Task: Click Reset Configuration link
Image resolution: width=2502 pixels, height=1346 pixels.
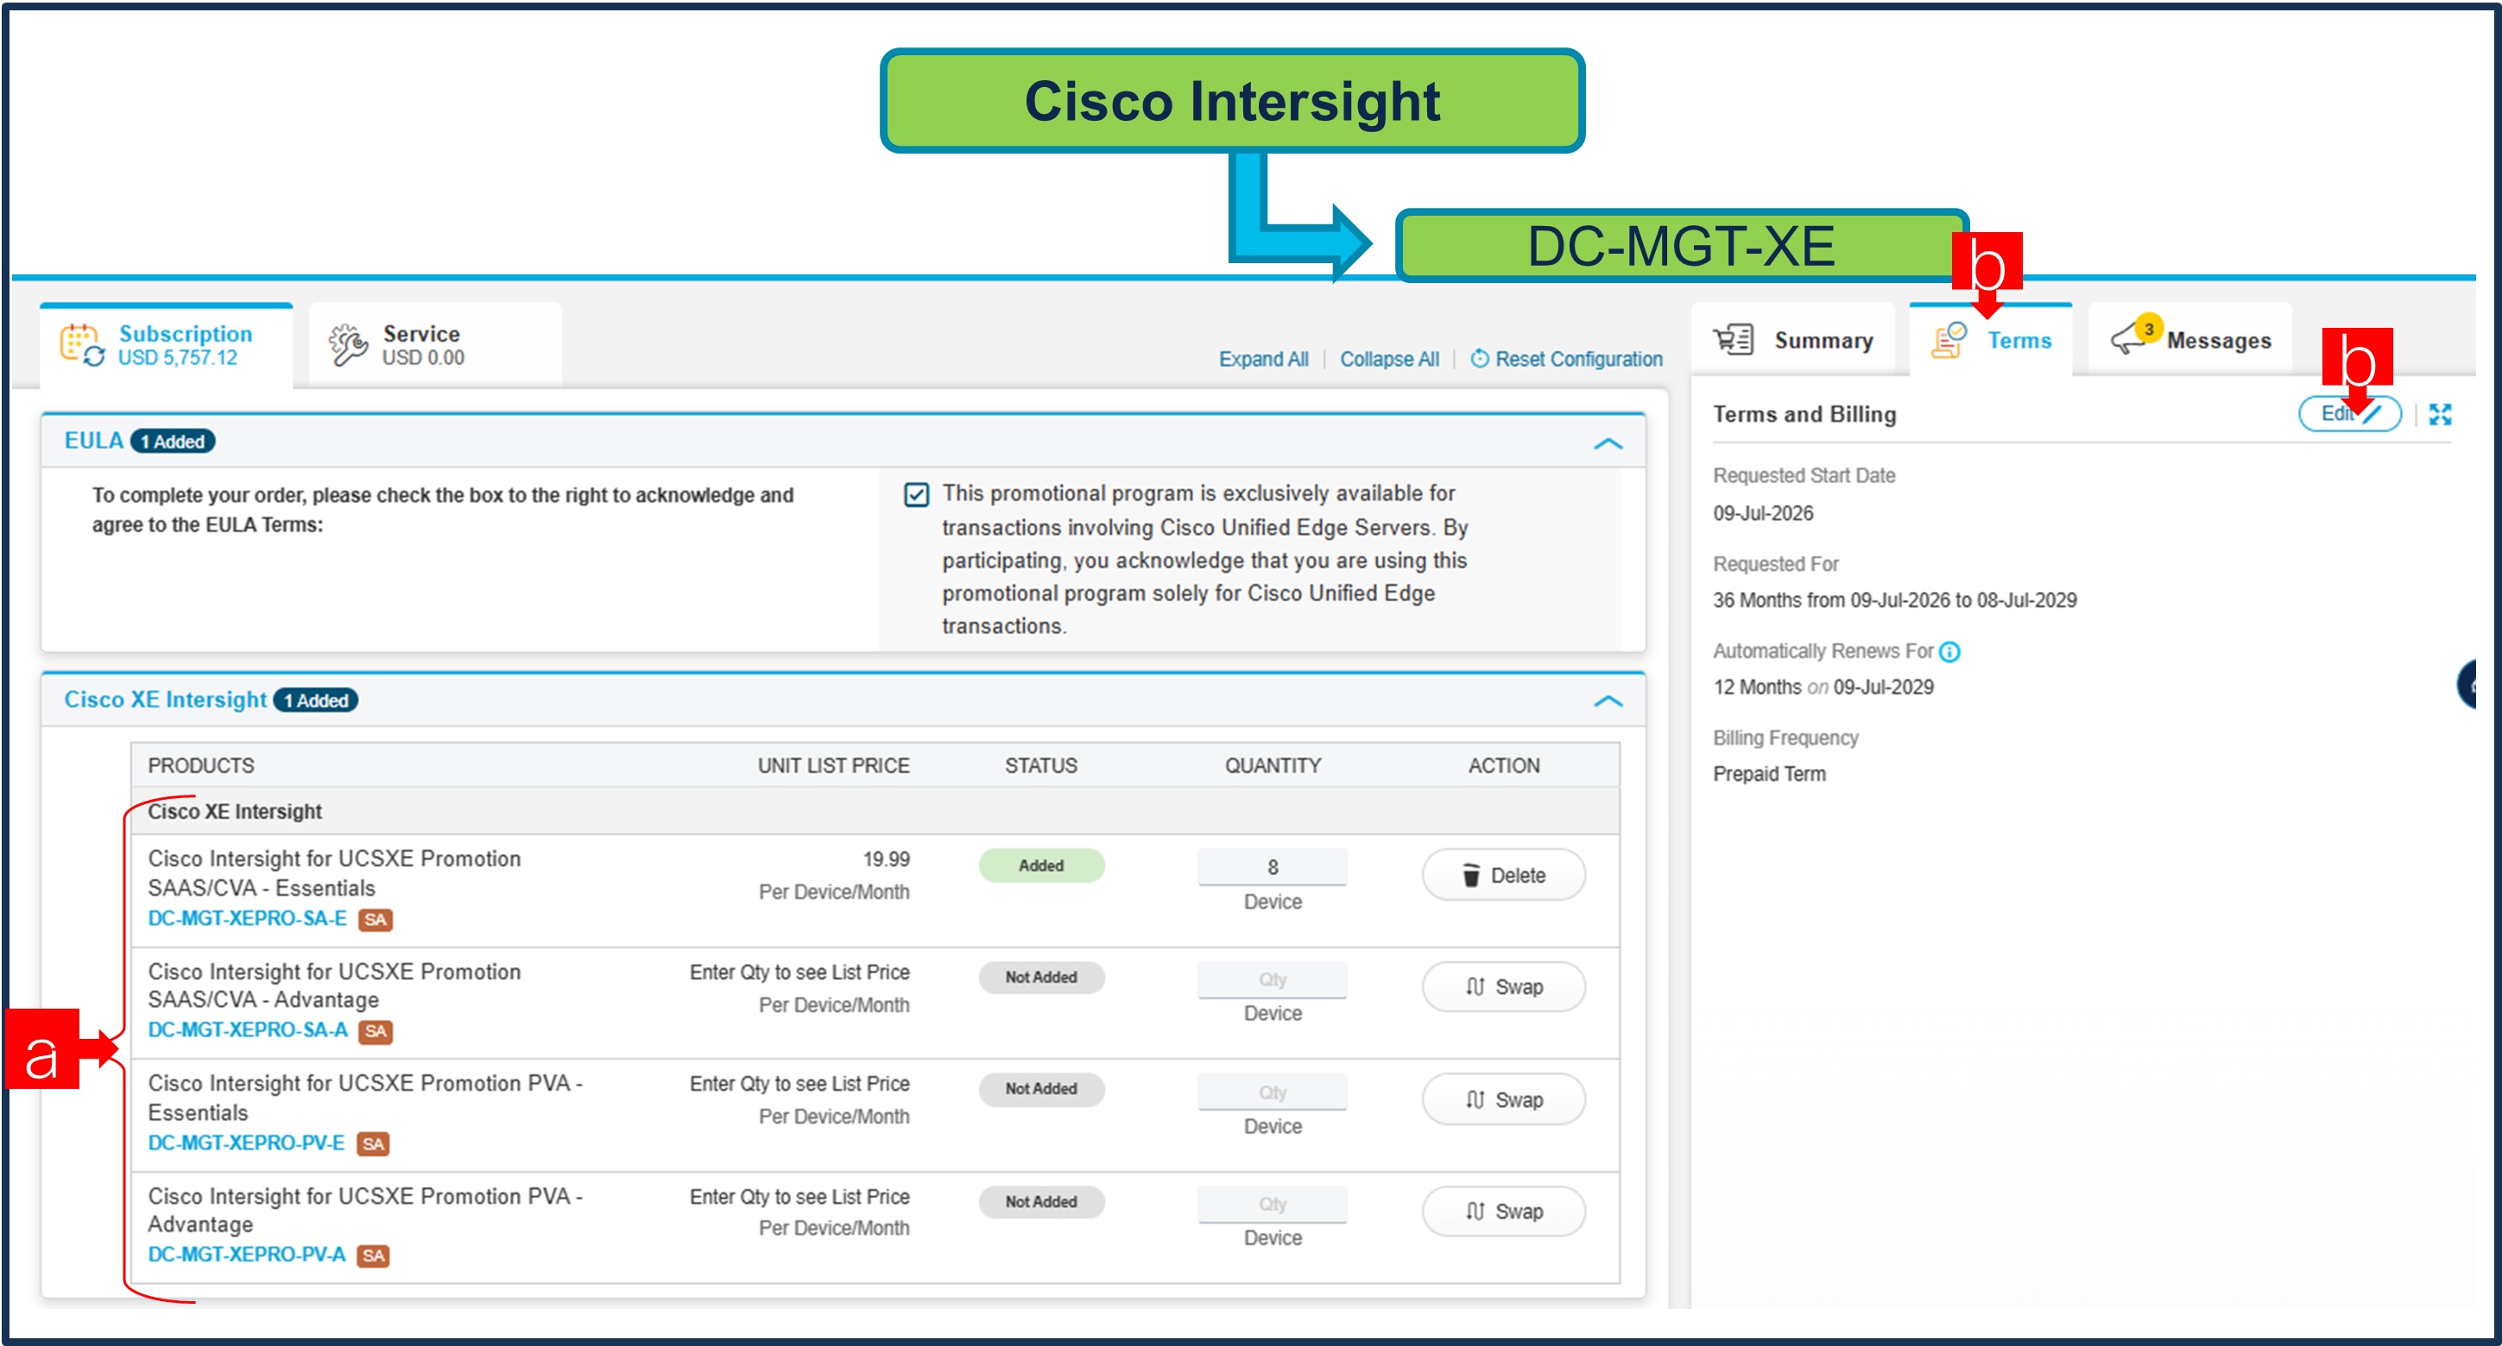Action: [1578, 359]
